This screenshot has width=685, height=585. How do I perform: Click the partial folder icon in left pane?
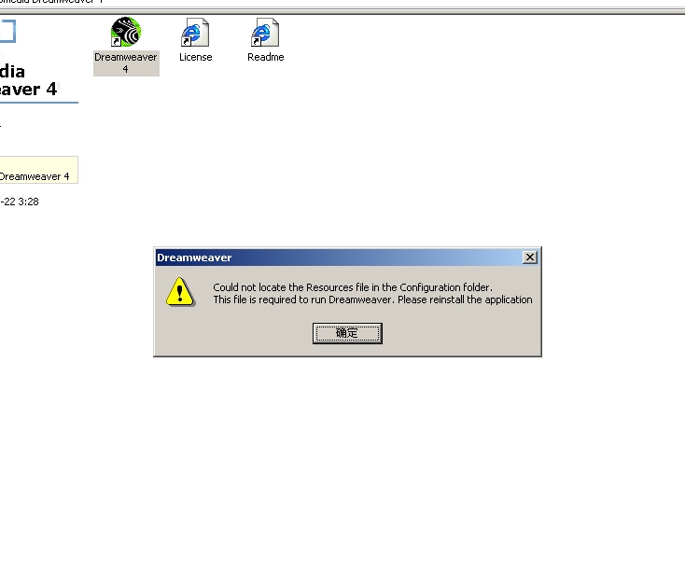(x=7, y=31)
